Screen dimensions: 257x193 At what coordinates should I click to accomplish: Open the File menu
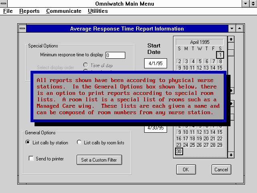8,11
